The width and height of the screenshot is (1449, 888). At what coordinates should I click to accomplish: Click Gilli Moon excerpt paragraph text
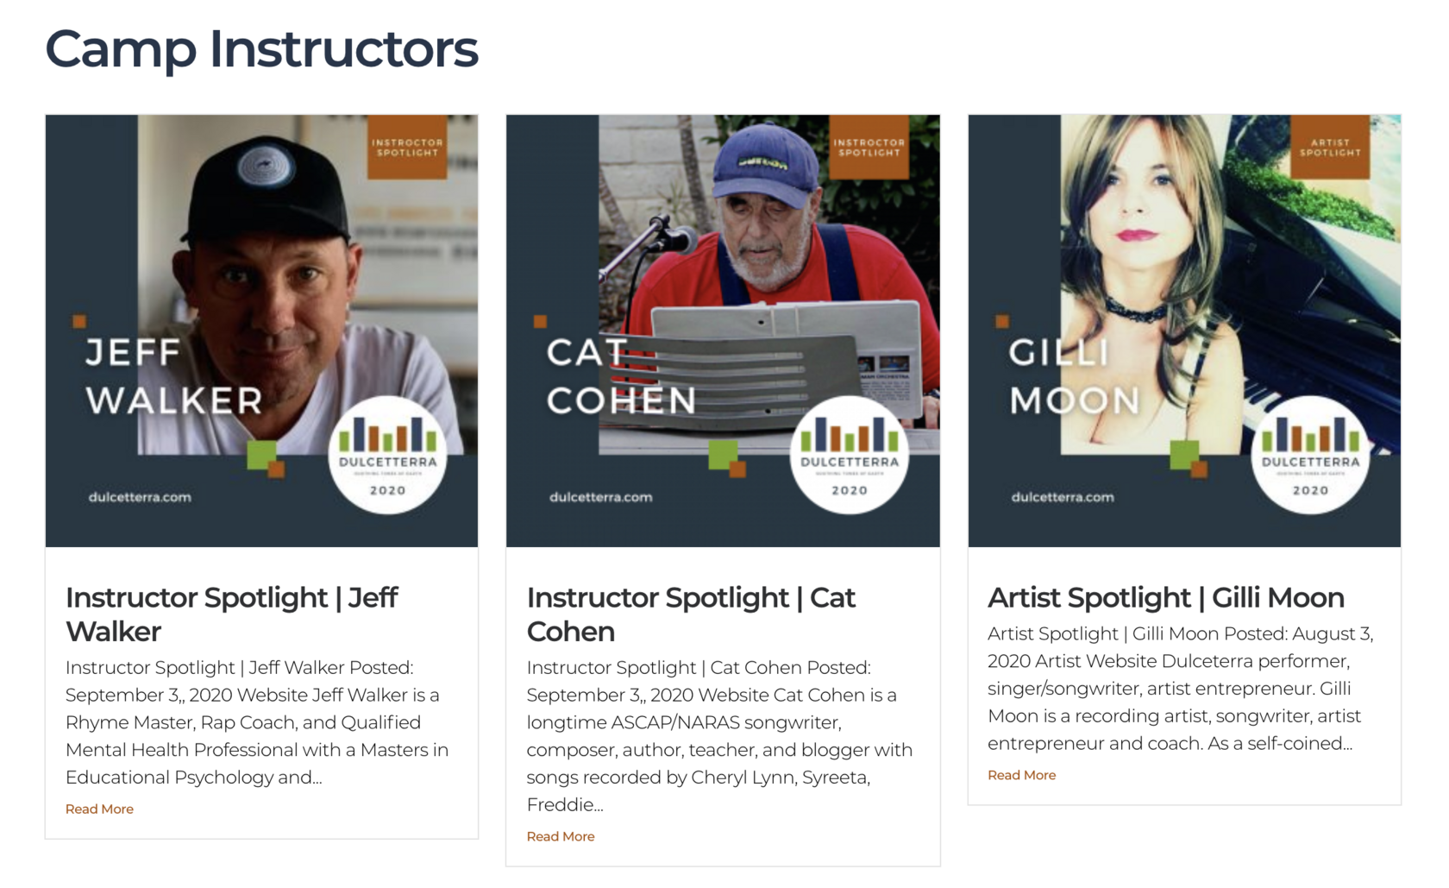[x=1180, y=689]
